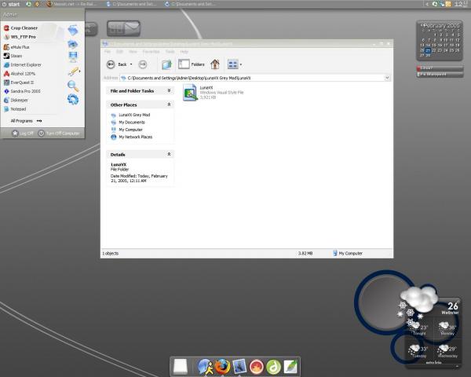471x377 pixels.
Task: Click the Up folder icon in Explorer toolbar
Action: tap(166, 64)
